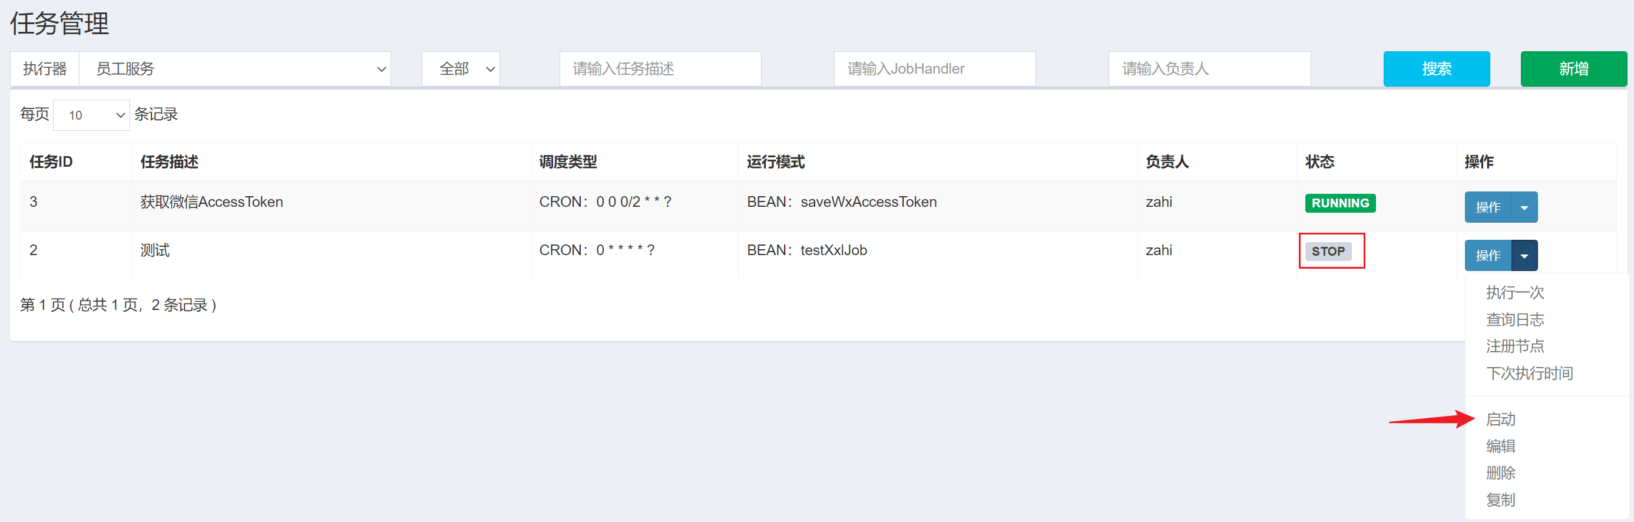Open the 执行器 dropdown showing 员工服务

click(x=234, y=68)
